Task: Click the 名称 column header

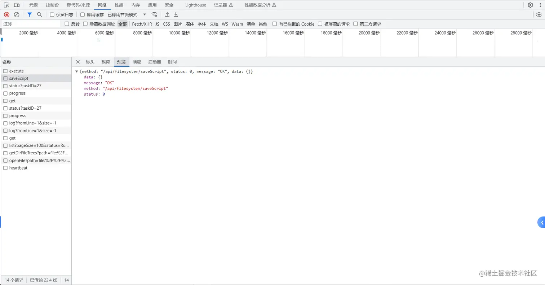Action: [x=36, y=62]
